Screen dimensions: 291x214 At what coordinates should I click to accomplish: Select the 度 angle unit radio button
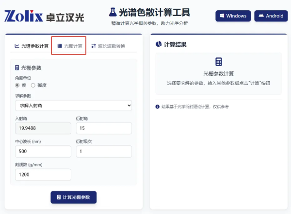(17, 85)
